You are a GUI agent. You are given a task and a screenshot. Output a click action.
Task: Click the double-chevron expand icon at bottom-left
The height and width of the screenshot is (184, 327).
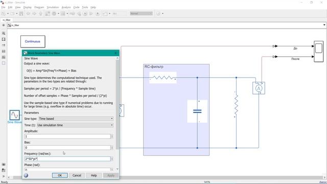click(4, 176)
